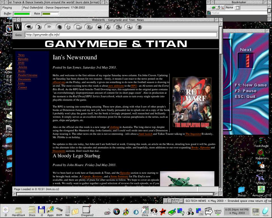Open the Articles section in the sidebar
Image resolution: width=272 pixels, height=218 pixels.
pyautogui.click(x=23, y=67)
